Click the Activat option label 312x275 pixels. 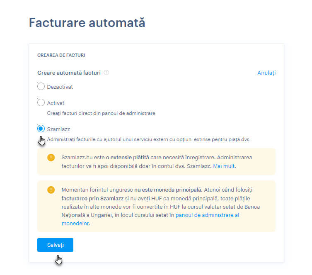click(56, 103)
